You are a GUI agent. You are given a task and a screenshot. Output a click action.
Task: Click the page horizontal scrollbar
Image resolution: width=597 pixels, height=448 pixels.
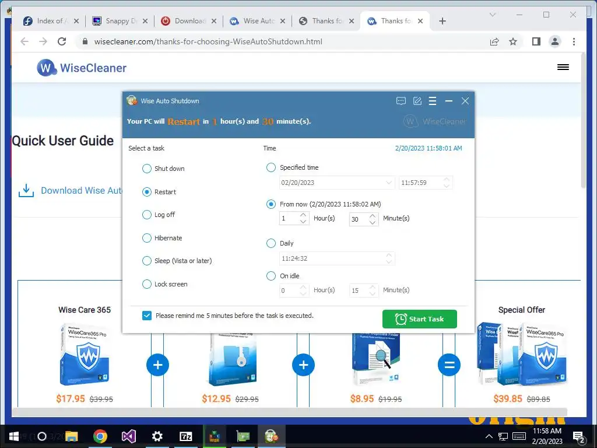pyautogui.click(x=289, y=412)
